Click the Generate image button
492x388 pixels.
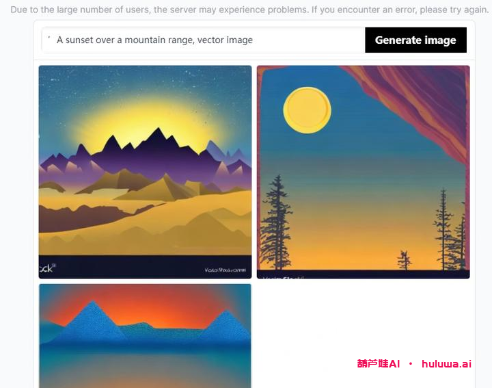click(x=415, y=40)
